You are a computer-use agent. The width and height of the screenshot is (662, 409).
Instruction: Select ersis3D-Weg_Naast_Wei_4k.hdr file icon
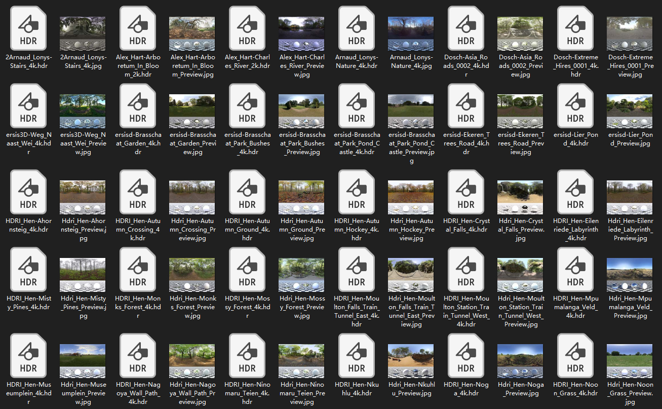point(28,106)
